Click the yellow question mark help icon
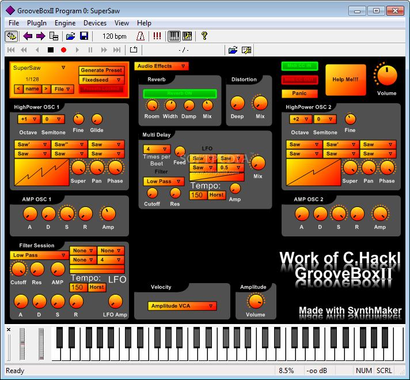Image resolution: width=410 pixels, height=380 pixels. pos(204,36)
